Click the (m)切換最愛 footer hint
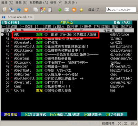This screenshot has height=126, width=138. pyautogui.click(x=115, y=114)
